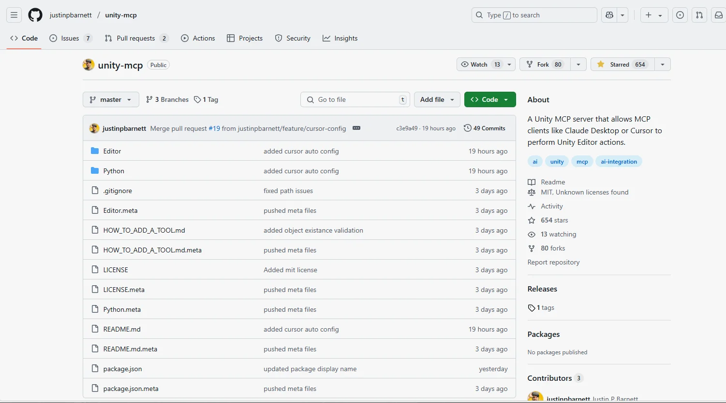Open commit 'updated package display name'
The height and width of the screenshot is (403, 726).
click(310, 369)
